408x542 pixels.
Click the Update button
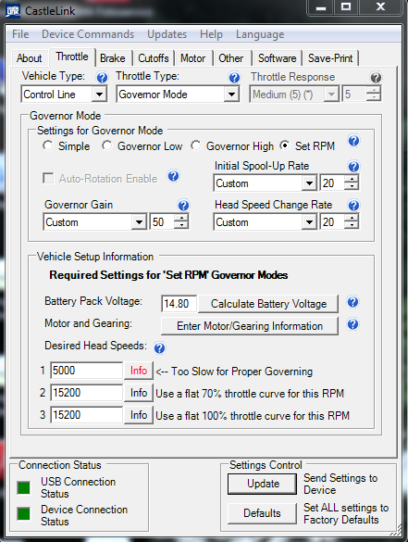[x=263, y=484]
